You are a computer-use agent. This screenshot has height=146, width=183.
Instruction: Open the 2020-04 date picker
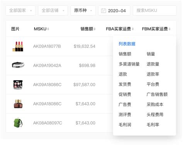114,10
